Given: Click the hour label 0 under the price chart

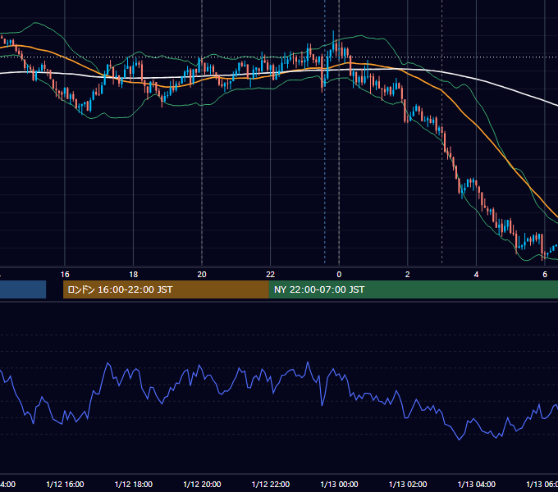Looking at the screenshot, I should [339, 275].
